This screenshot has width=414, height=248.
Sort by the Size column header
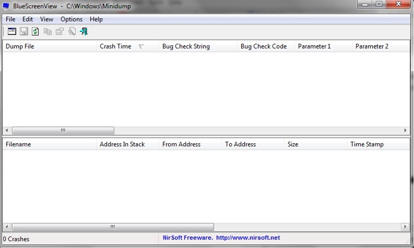pyautogui.click(x=315, y=144)
